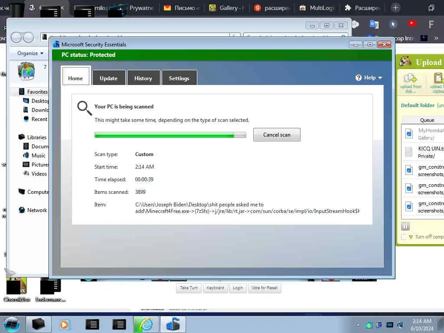Open the Organize dropdown in Explorer
Viewport: 444px width, 333px height.
(x=30, y=53)
